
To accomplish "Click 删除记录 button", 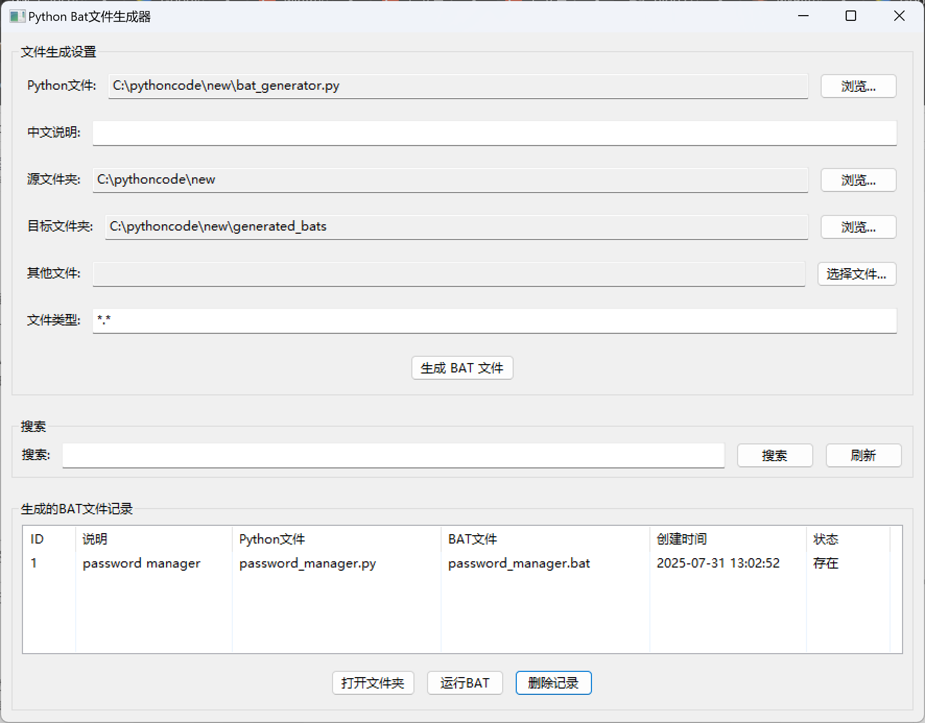I will tap(553, 683).
